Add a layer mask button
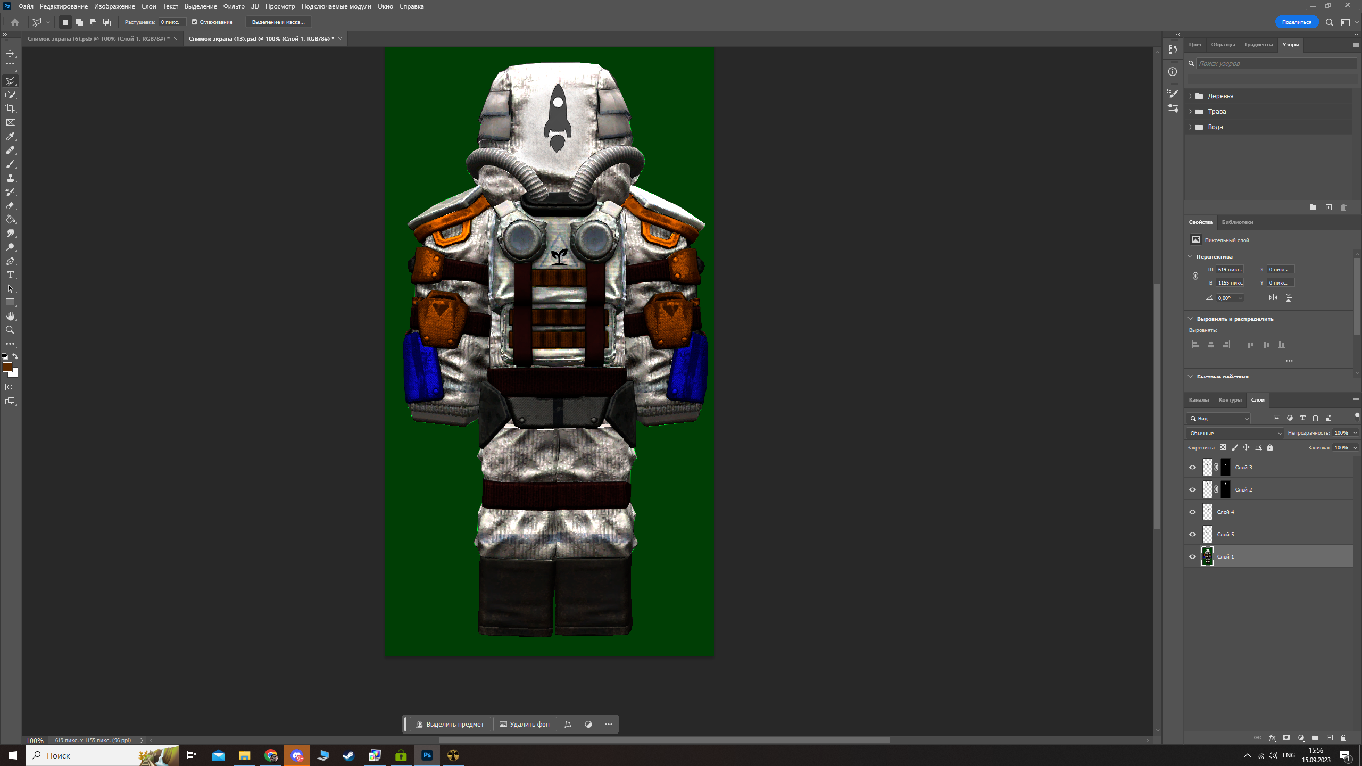Viewport: 1362px width, 766px height. [x=1286, y=738]
